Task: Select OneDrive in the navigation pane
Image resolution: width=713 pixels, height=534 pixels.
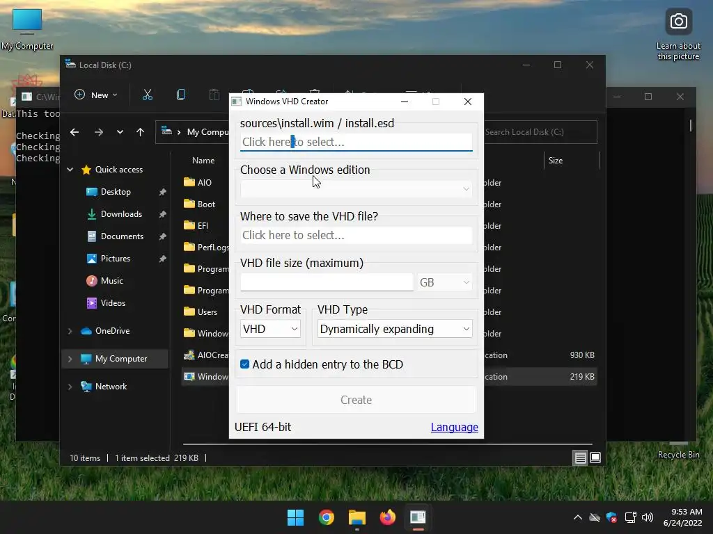Action: (112, 331)
